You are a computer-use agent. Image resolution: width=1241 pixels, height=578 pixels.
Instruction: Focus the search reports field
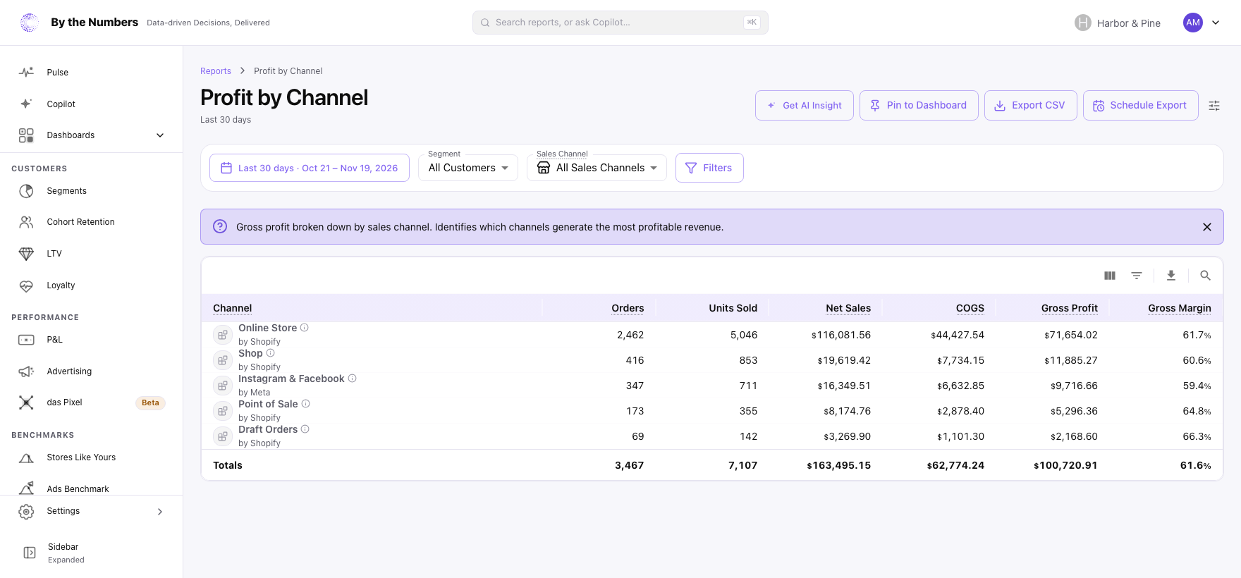pyautogui.click(x=620, y=23)
